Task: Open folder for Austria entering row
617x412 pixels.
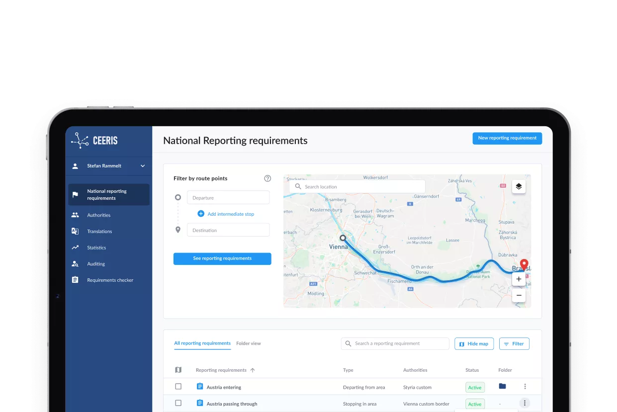Action: 502,386
